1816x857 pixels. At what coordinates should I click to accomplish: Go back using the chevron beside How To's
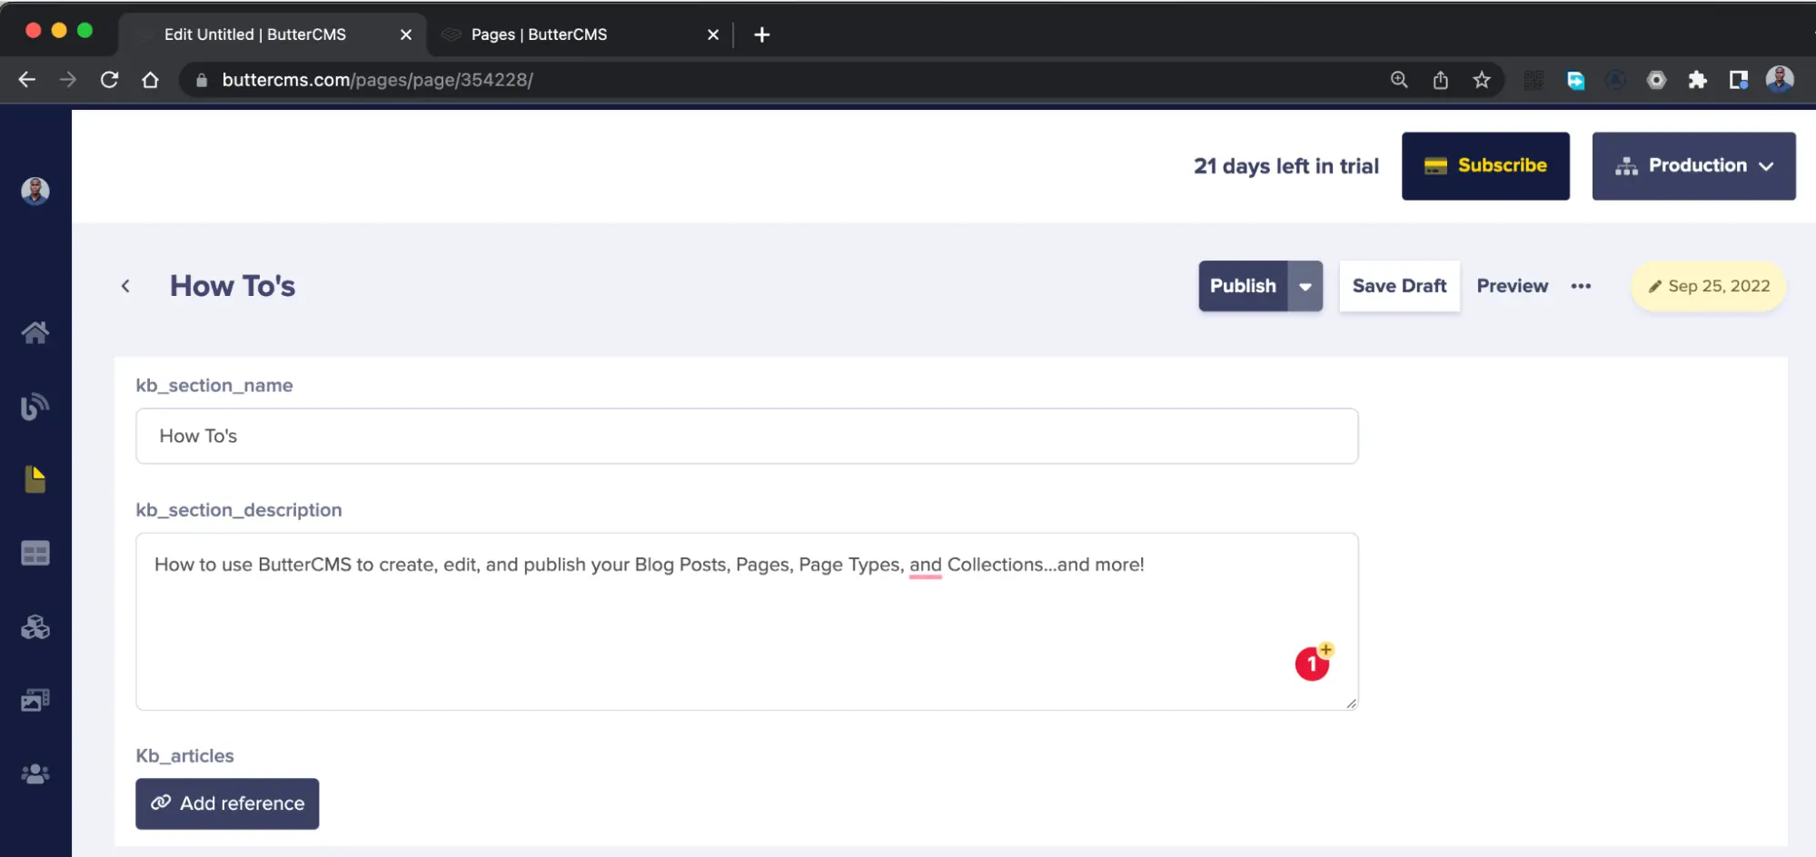(x=126, y=286)
